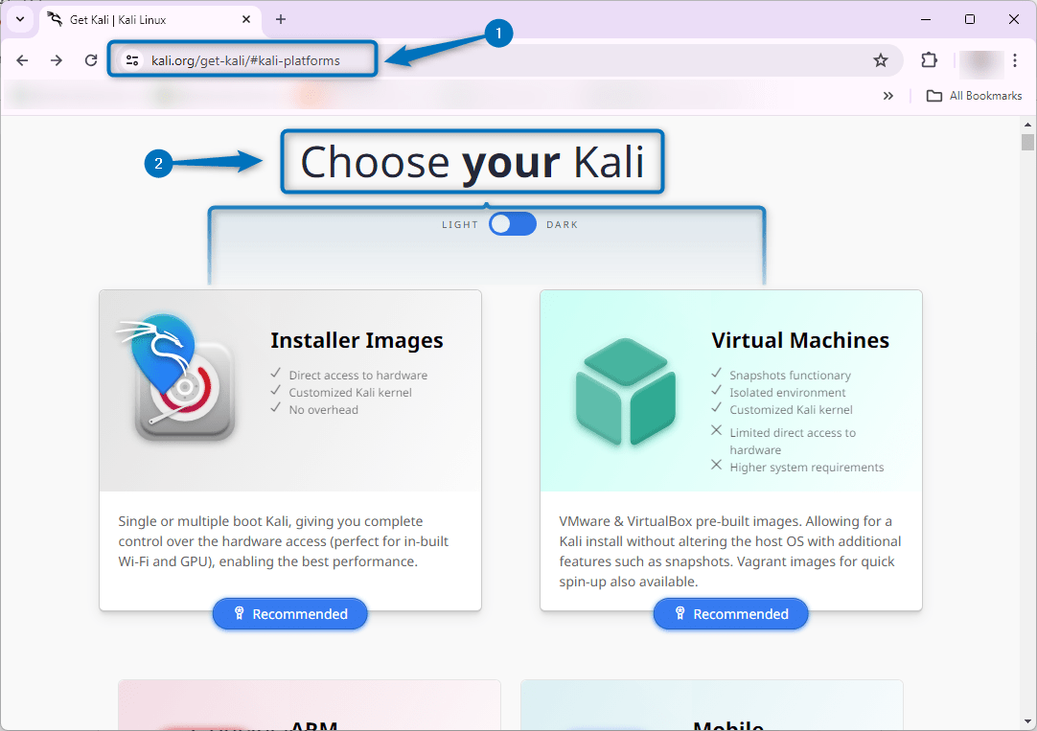Select the Get Kali browser tab
This screenshot has width=1037, height=731.
coord(134,19)
